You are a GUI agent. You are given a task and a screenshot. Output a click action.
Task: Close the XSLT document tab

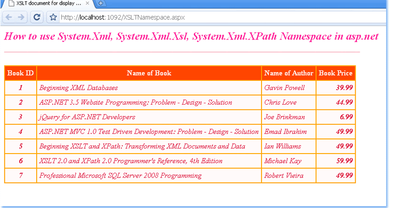click(x=87, y=3)
